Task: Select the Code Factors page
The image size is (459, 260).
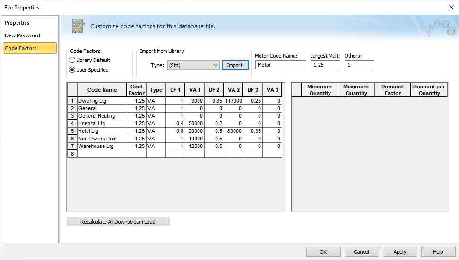Action: (x=21, y=48)
